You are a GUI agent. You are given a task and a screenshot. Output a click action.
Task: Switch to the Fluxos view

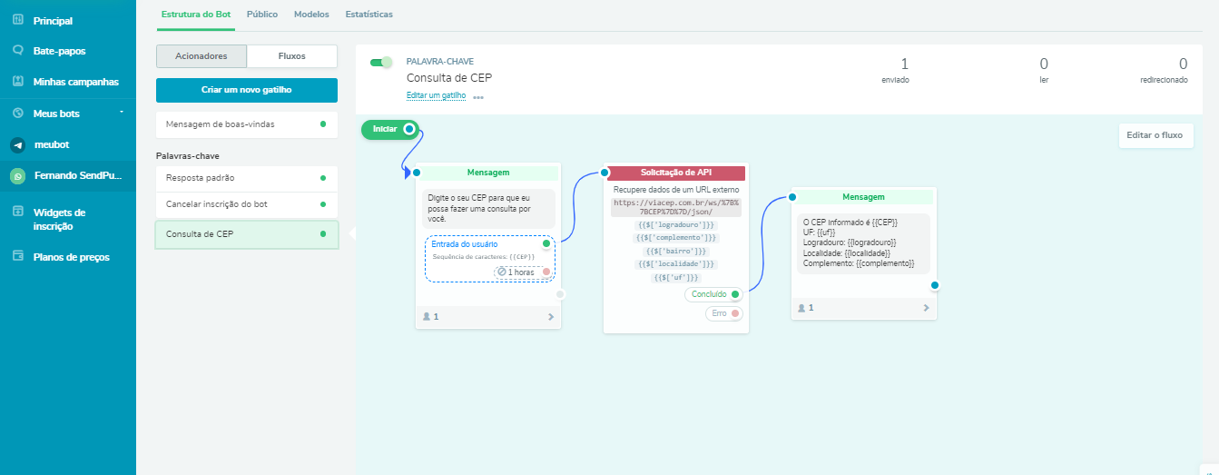pyautogui.click(x=291, y=56)
